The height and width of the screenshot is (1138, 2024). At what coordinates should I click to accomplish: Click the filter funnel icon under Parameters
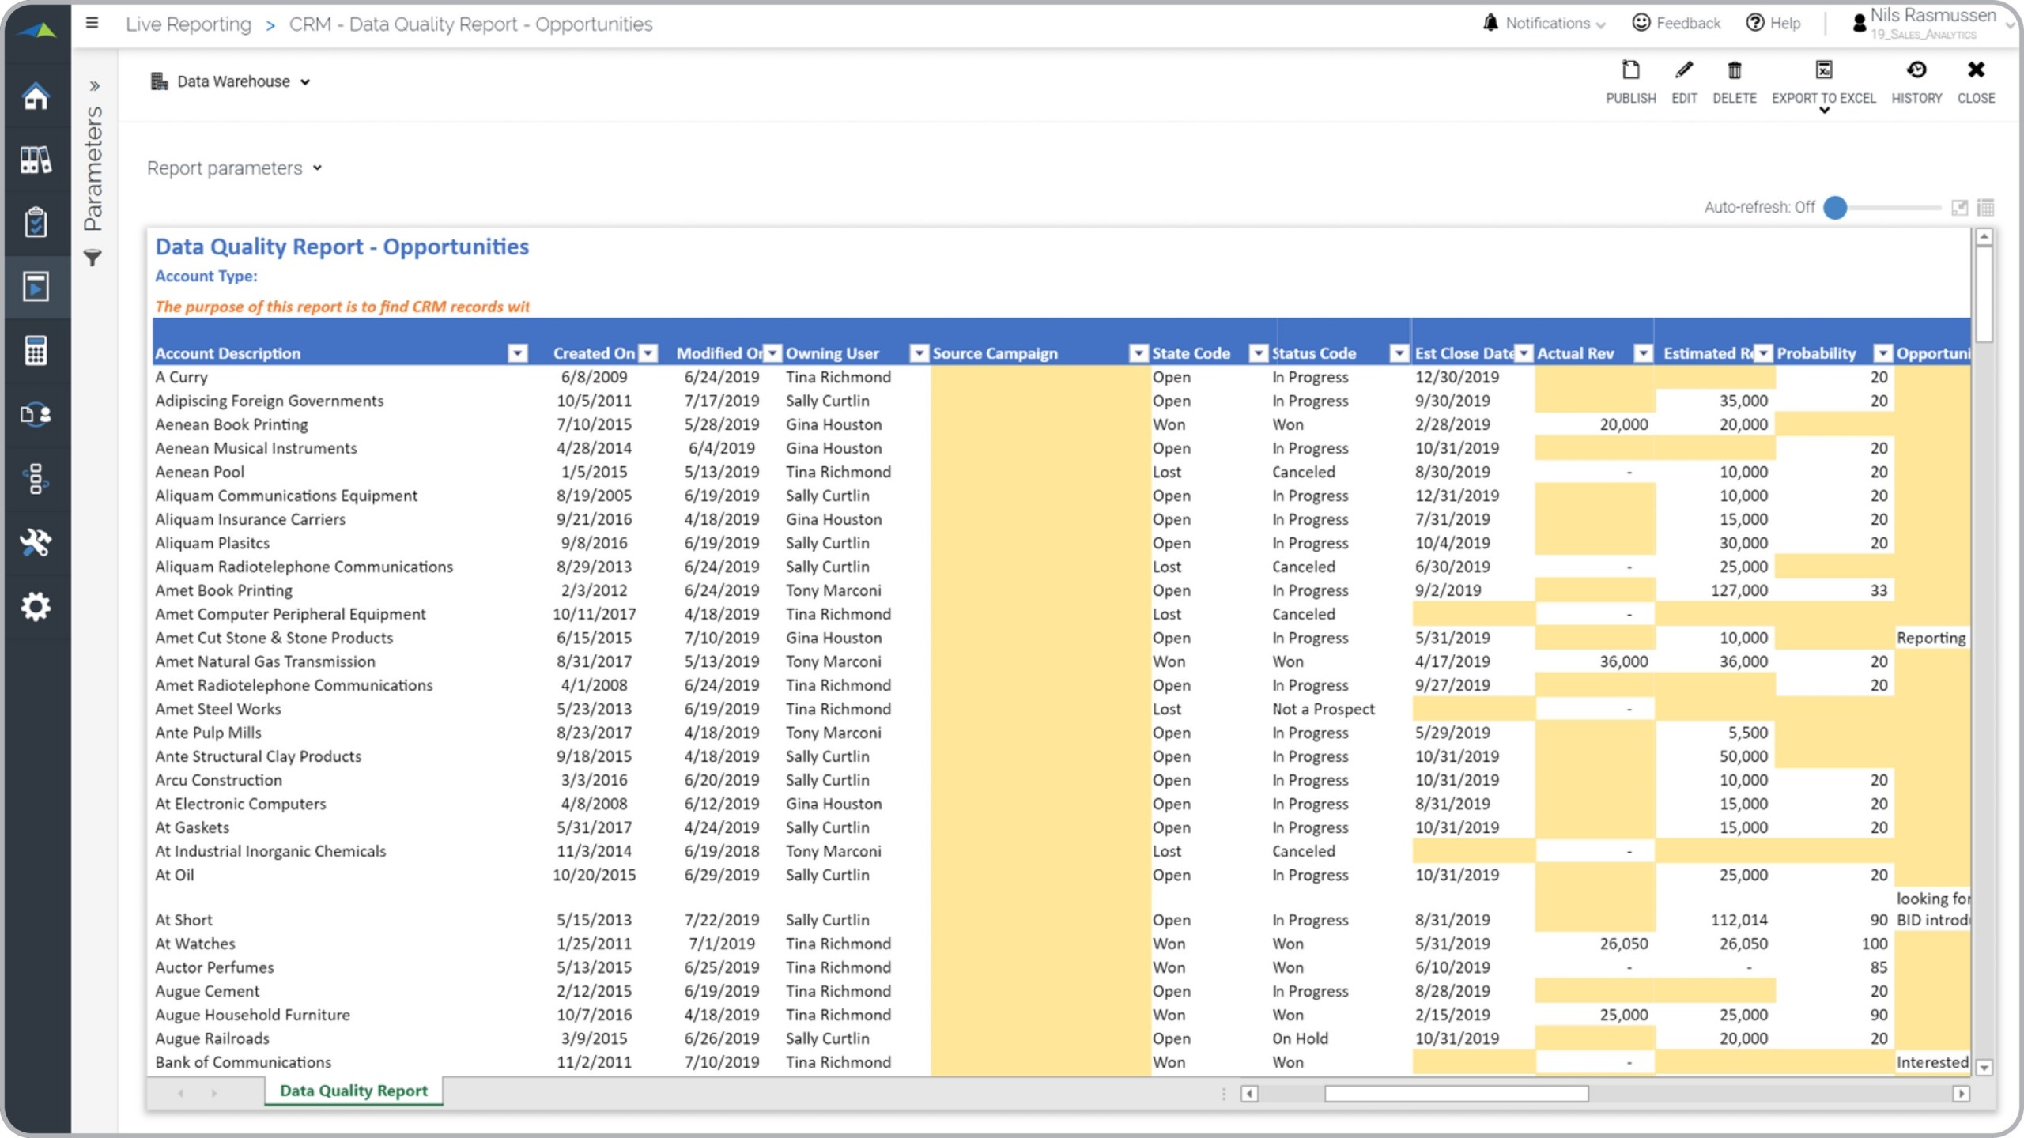(93, 258)
